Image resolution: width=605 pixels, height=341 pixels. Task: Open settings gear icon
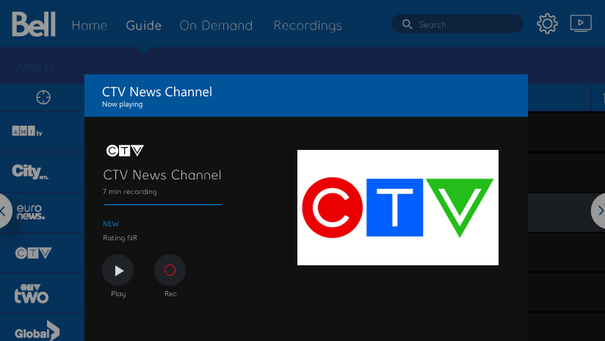[547, 24]
